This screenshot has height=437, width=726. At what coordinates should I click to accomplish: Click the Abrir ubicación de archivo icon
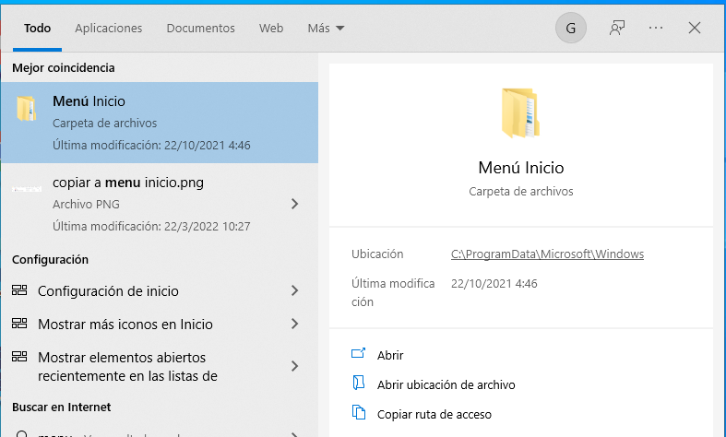point(358,383)
